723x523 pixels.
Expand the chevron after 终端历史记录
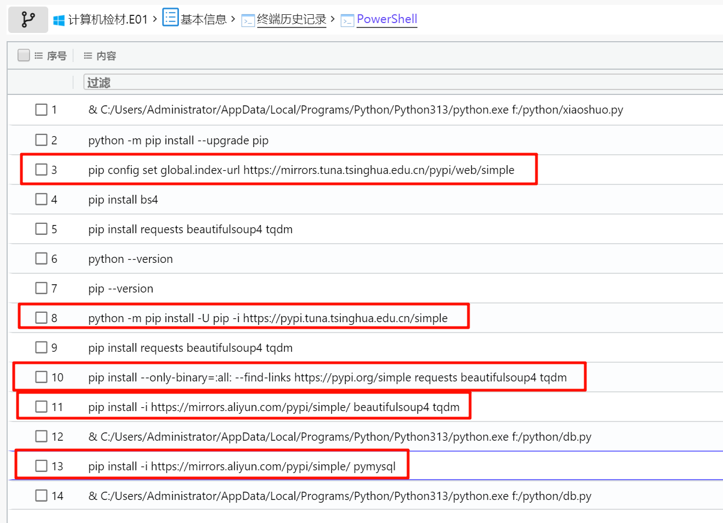[x=332, y=19]
